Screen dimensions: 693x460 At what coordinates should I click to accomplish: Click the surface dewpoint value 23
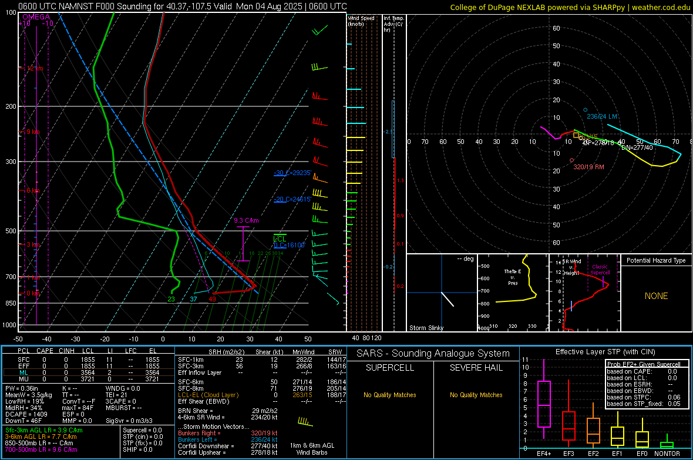[171, 299]
